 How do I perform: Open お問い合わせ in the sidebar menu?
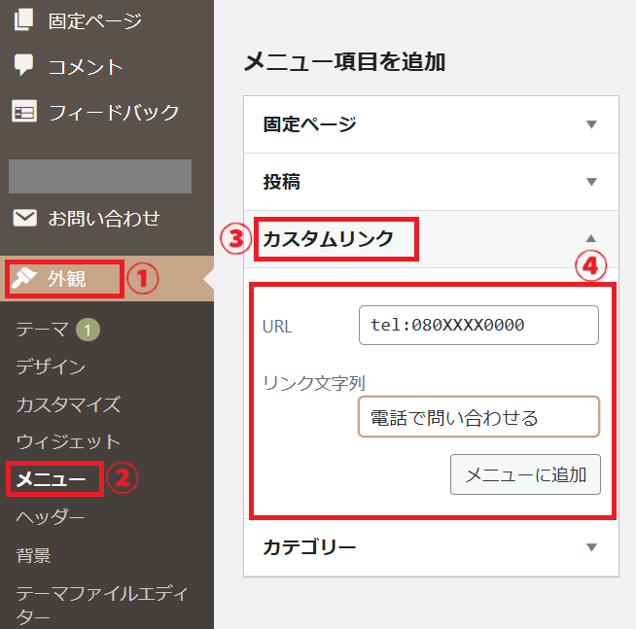104,218
